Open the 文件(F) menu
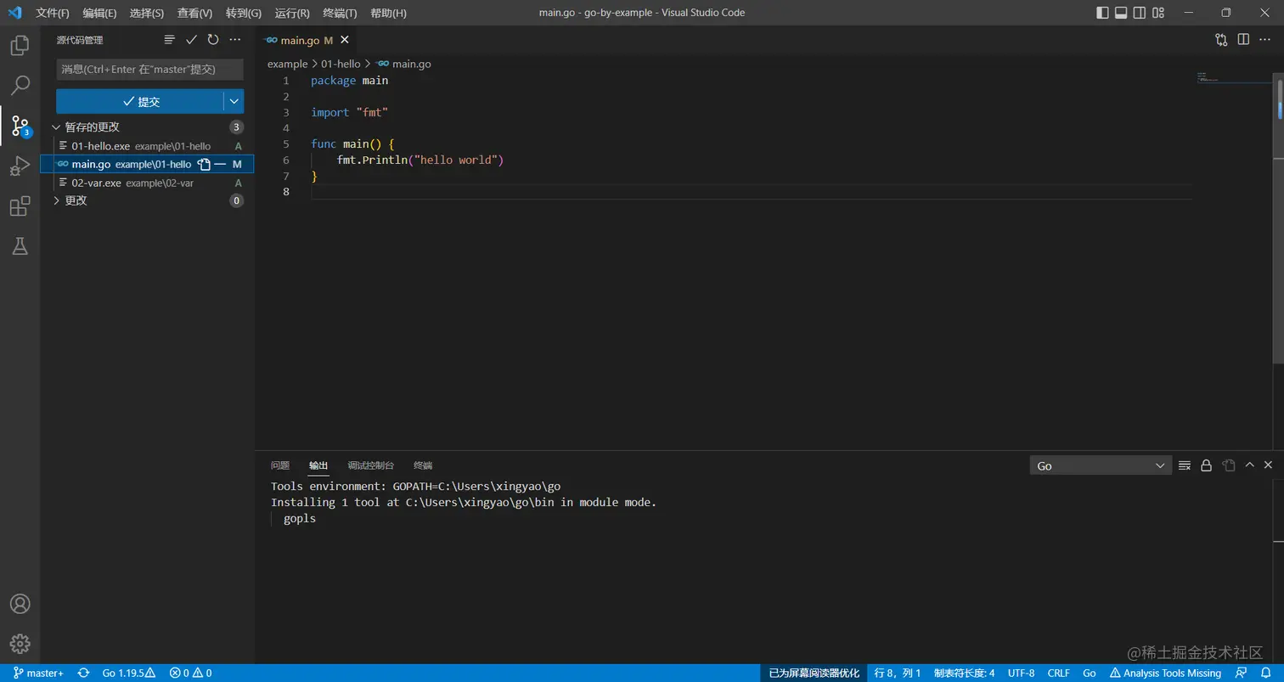Viewport: 1284px width, 682px height. click(53, 14)
